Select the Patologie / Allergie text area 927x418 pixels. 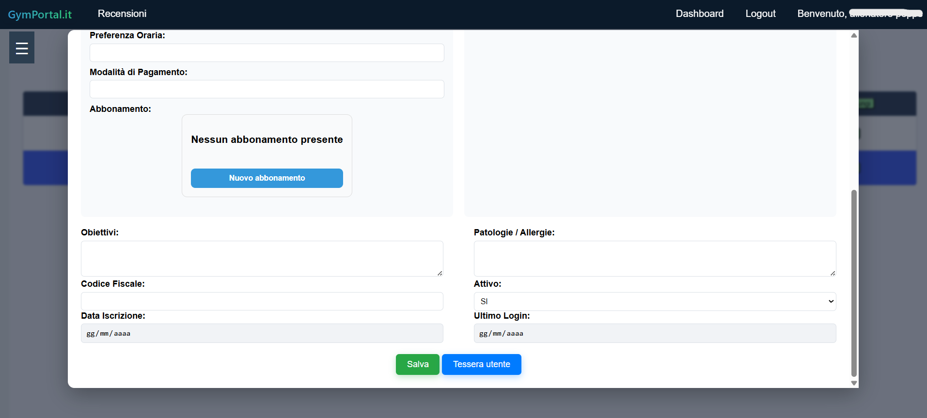(x=654, y=258)
